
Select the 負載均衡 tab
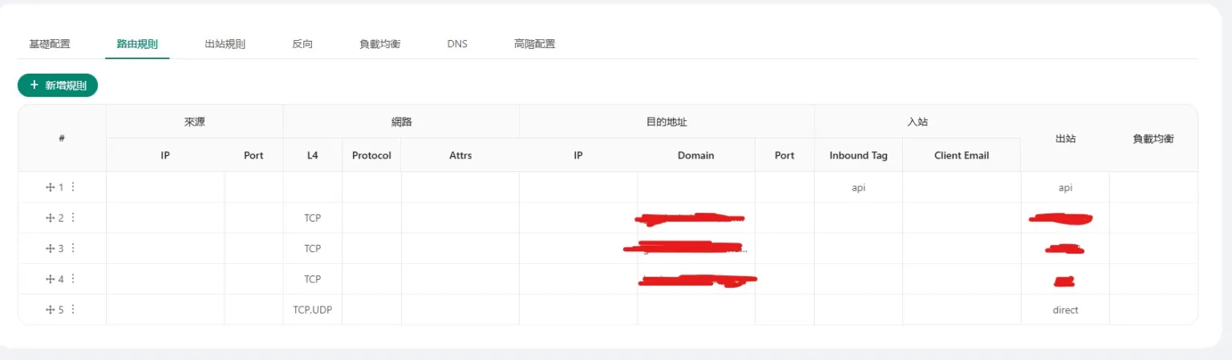point(379,44)
